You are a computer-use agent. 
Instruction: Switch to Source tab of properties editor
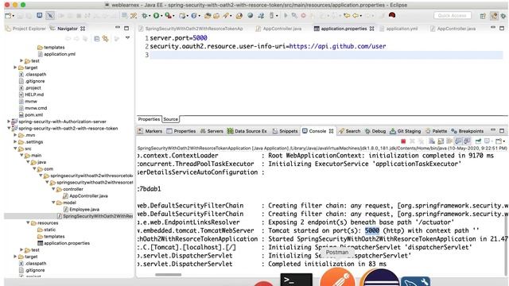click(x=170, y=119)
